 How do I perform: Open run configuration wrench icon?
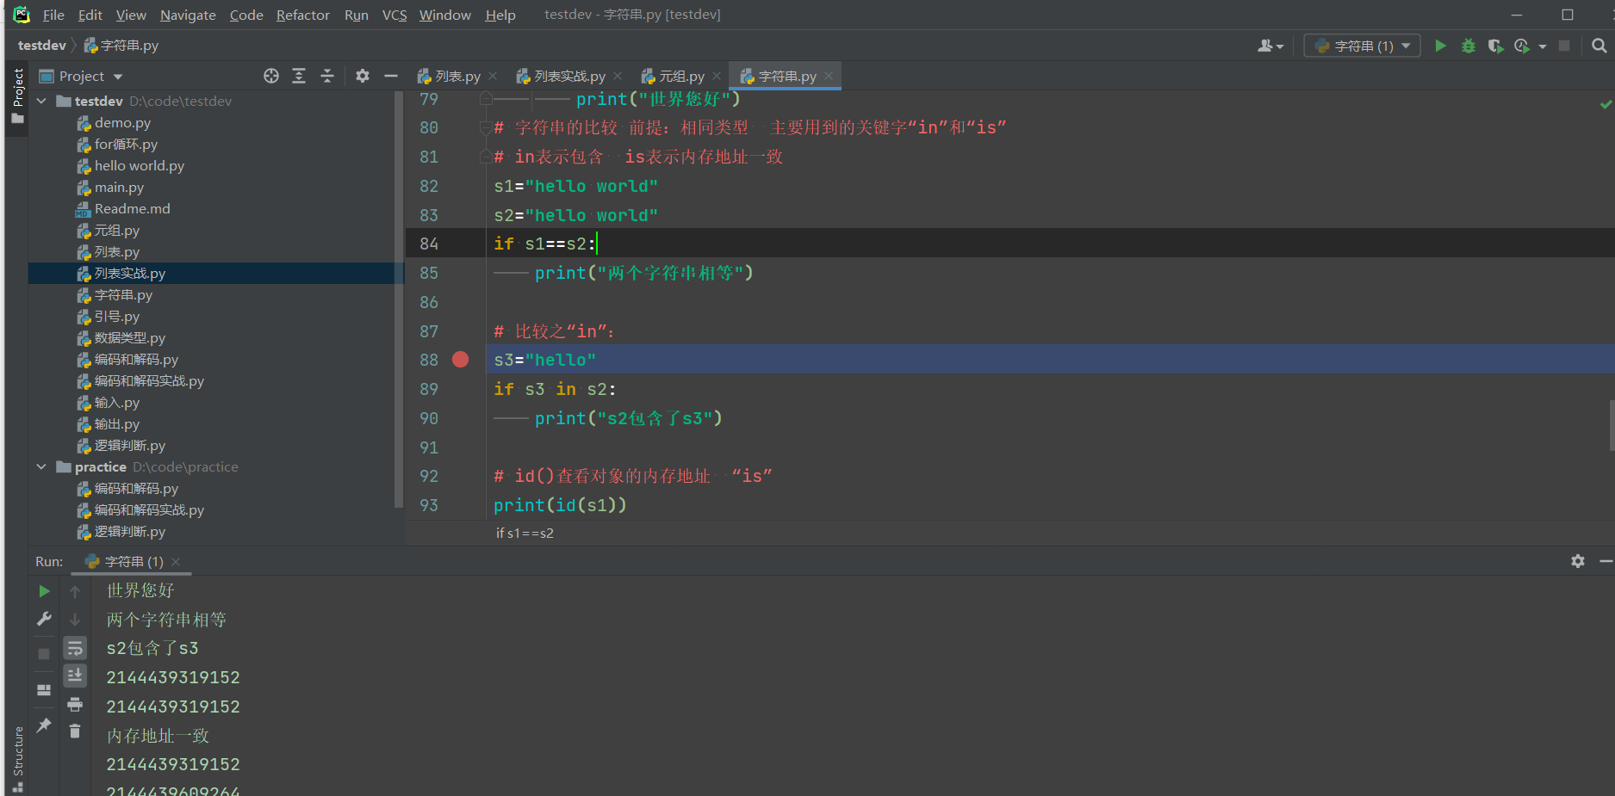pos(44,619)
